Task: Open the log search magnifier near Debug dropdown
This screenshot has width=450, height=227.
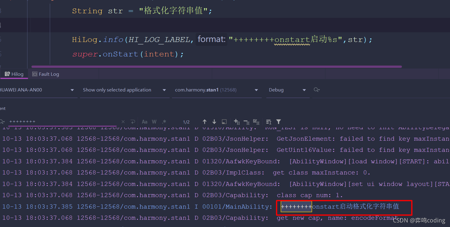Action: [317, 90]
